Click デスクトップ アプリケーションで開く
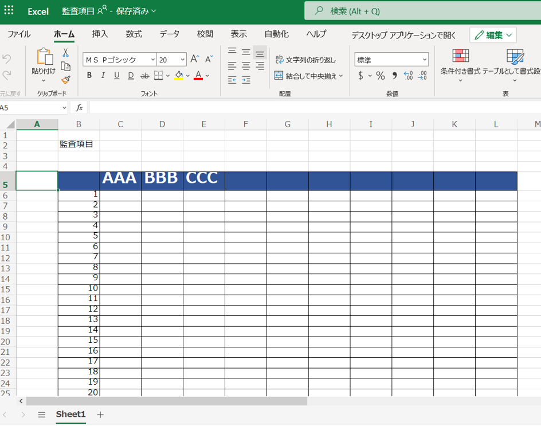 403,35
